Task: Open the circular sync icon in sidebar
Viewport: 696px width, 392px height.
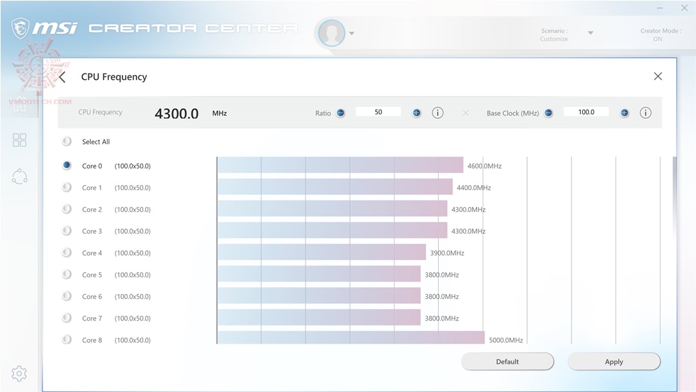Action: [x=19, y=177]
